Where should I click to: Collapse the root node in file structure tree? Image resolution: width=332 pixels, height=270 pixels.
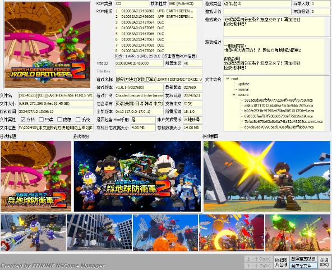(x=228, y=79)
